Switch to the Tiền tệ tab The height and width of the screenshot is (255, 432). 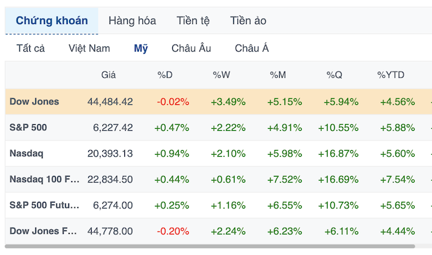point(193,21)
